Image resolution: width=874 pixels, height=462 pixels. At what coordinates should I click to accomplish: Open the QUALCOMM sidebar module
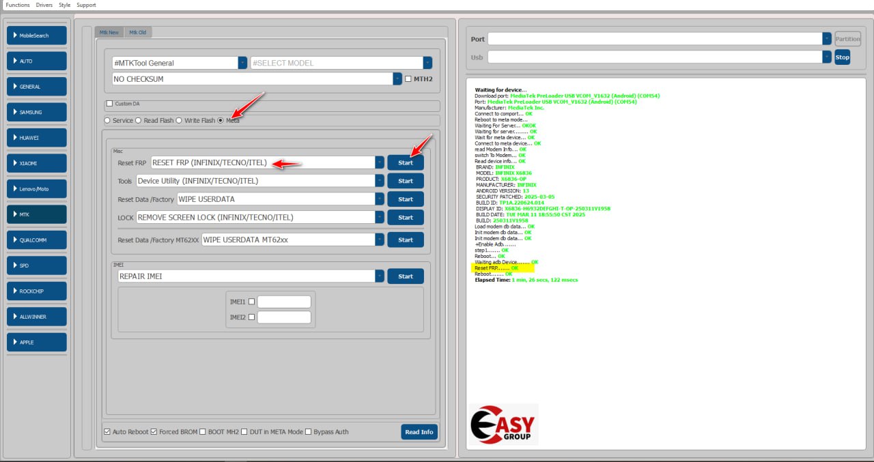37,240
